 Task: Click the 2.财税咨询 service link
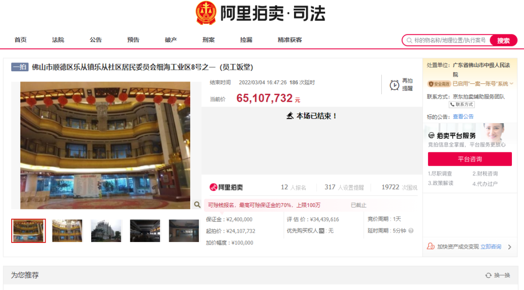pyautogui.click(x=485, y=174)
